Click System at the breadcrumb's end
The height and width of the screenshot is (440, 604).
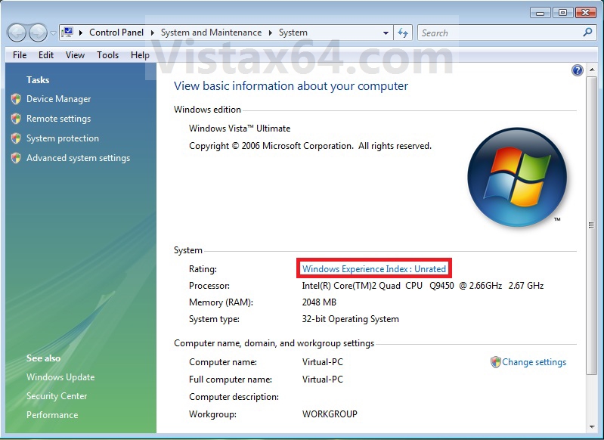click(x=293, y=33)
